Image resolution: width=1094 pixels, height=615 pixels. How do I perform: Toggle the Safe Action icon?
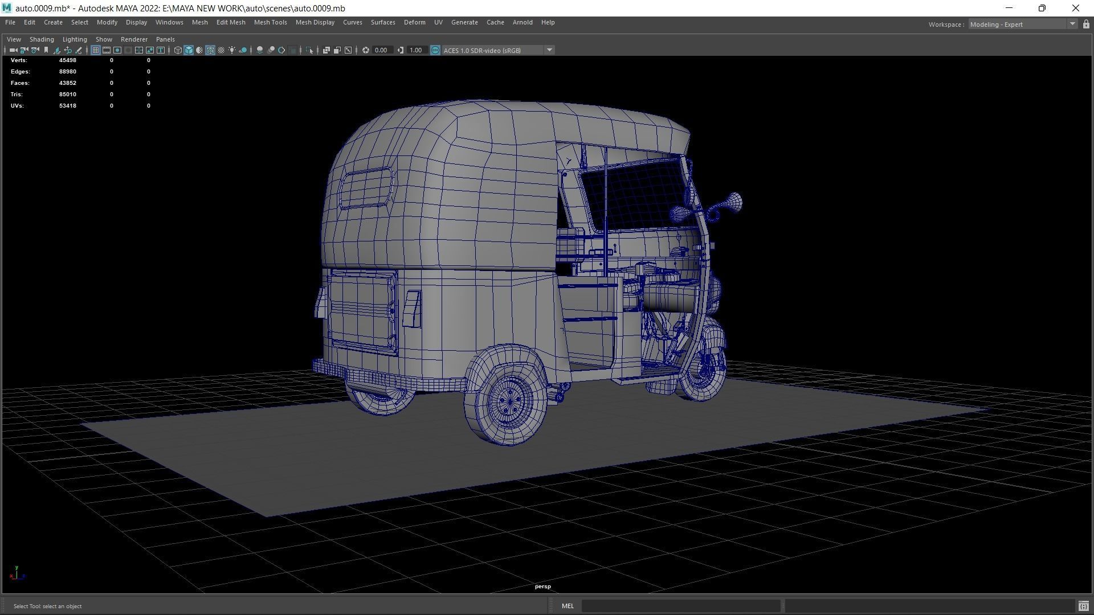pyautogui.click(x=150, y=50)
